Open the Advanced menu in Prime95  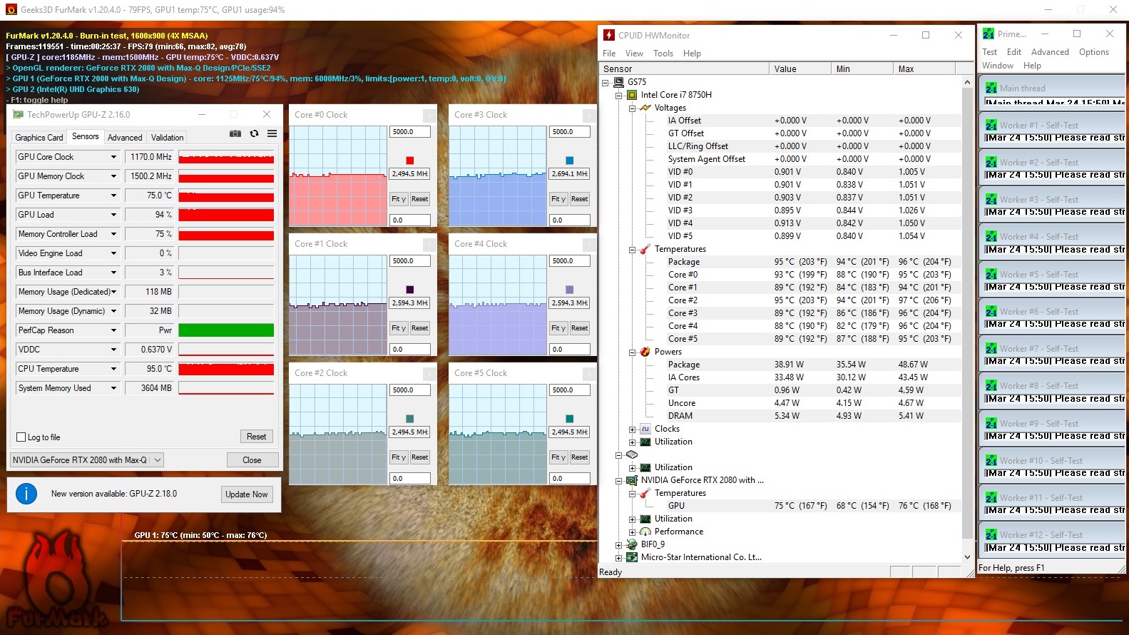pyautogui.click(x=1050, y=52)
